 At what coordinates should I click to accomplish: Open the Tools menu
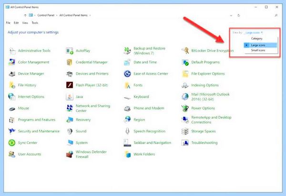point(35,23)
